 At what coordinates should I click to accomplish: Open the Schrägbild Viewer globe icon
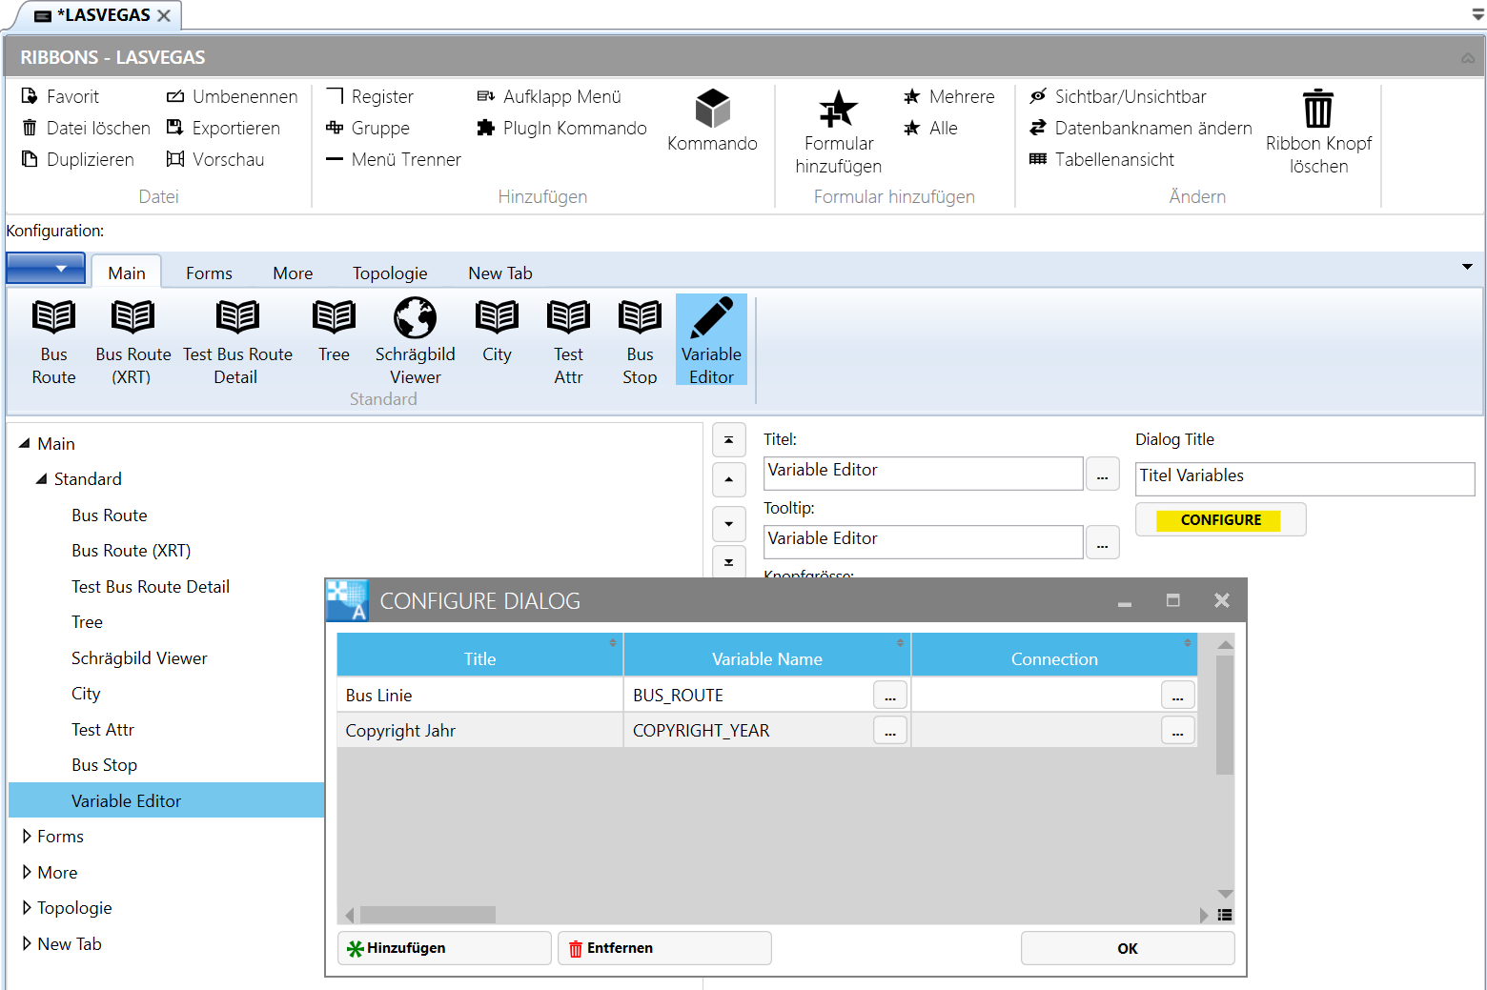coord(415,318)
